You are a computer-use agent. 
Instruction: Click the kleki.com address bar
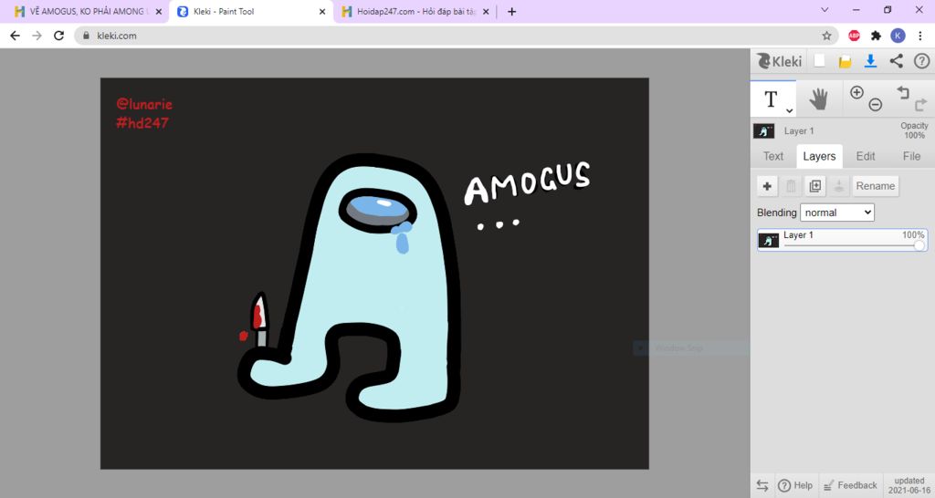pyautogui.click(x=457, y=36)
